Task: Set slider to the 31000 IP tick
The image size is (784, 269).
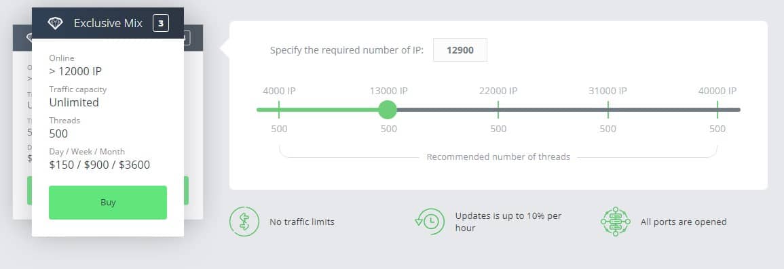Action: 608,110
